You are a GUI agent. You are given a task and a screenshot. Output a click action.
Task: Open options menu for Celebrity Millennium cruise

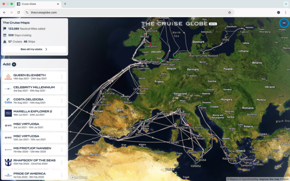coord(62,89)
